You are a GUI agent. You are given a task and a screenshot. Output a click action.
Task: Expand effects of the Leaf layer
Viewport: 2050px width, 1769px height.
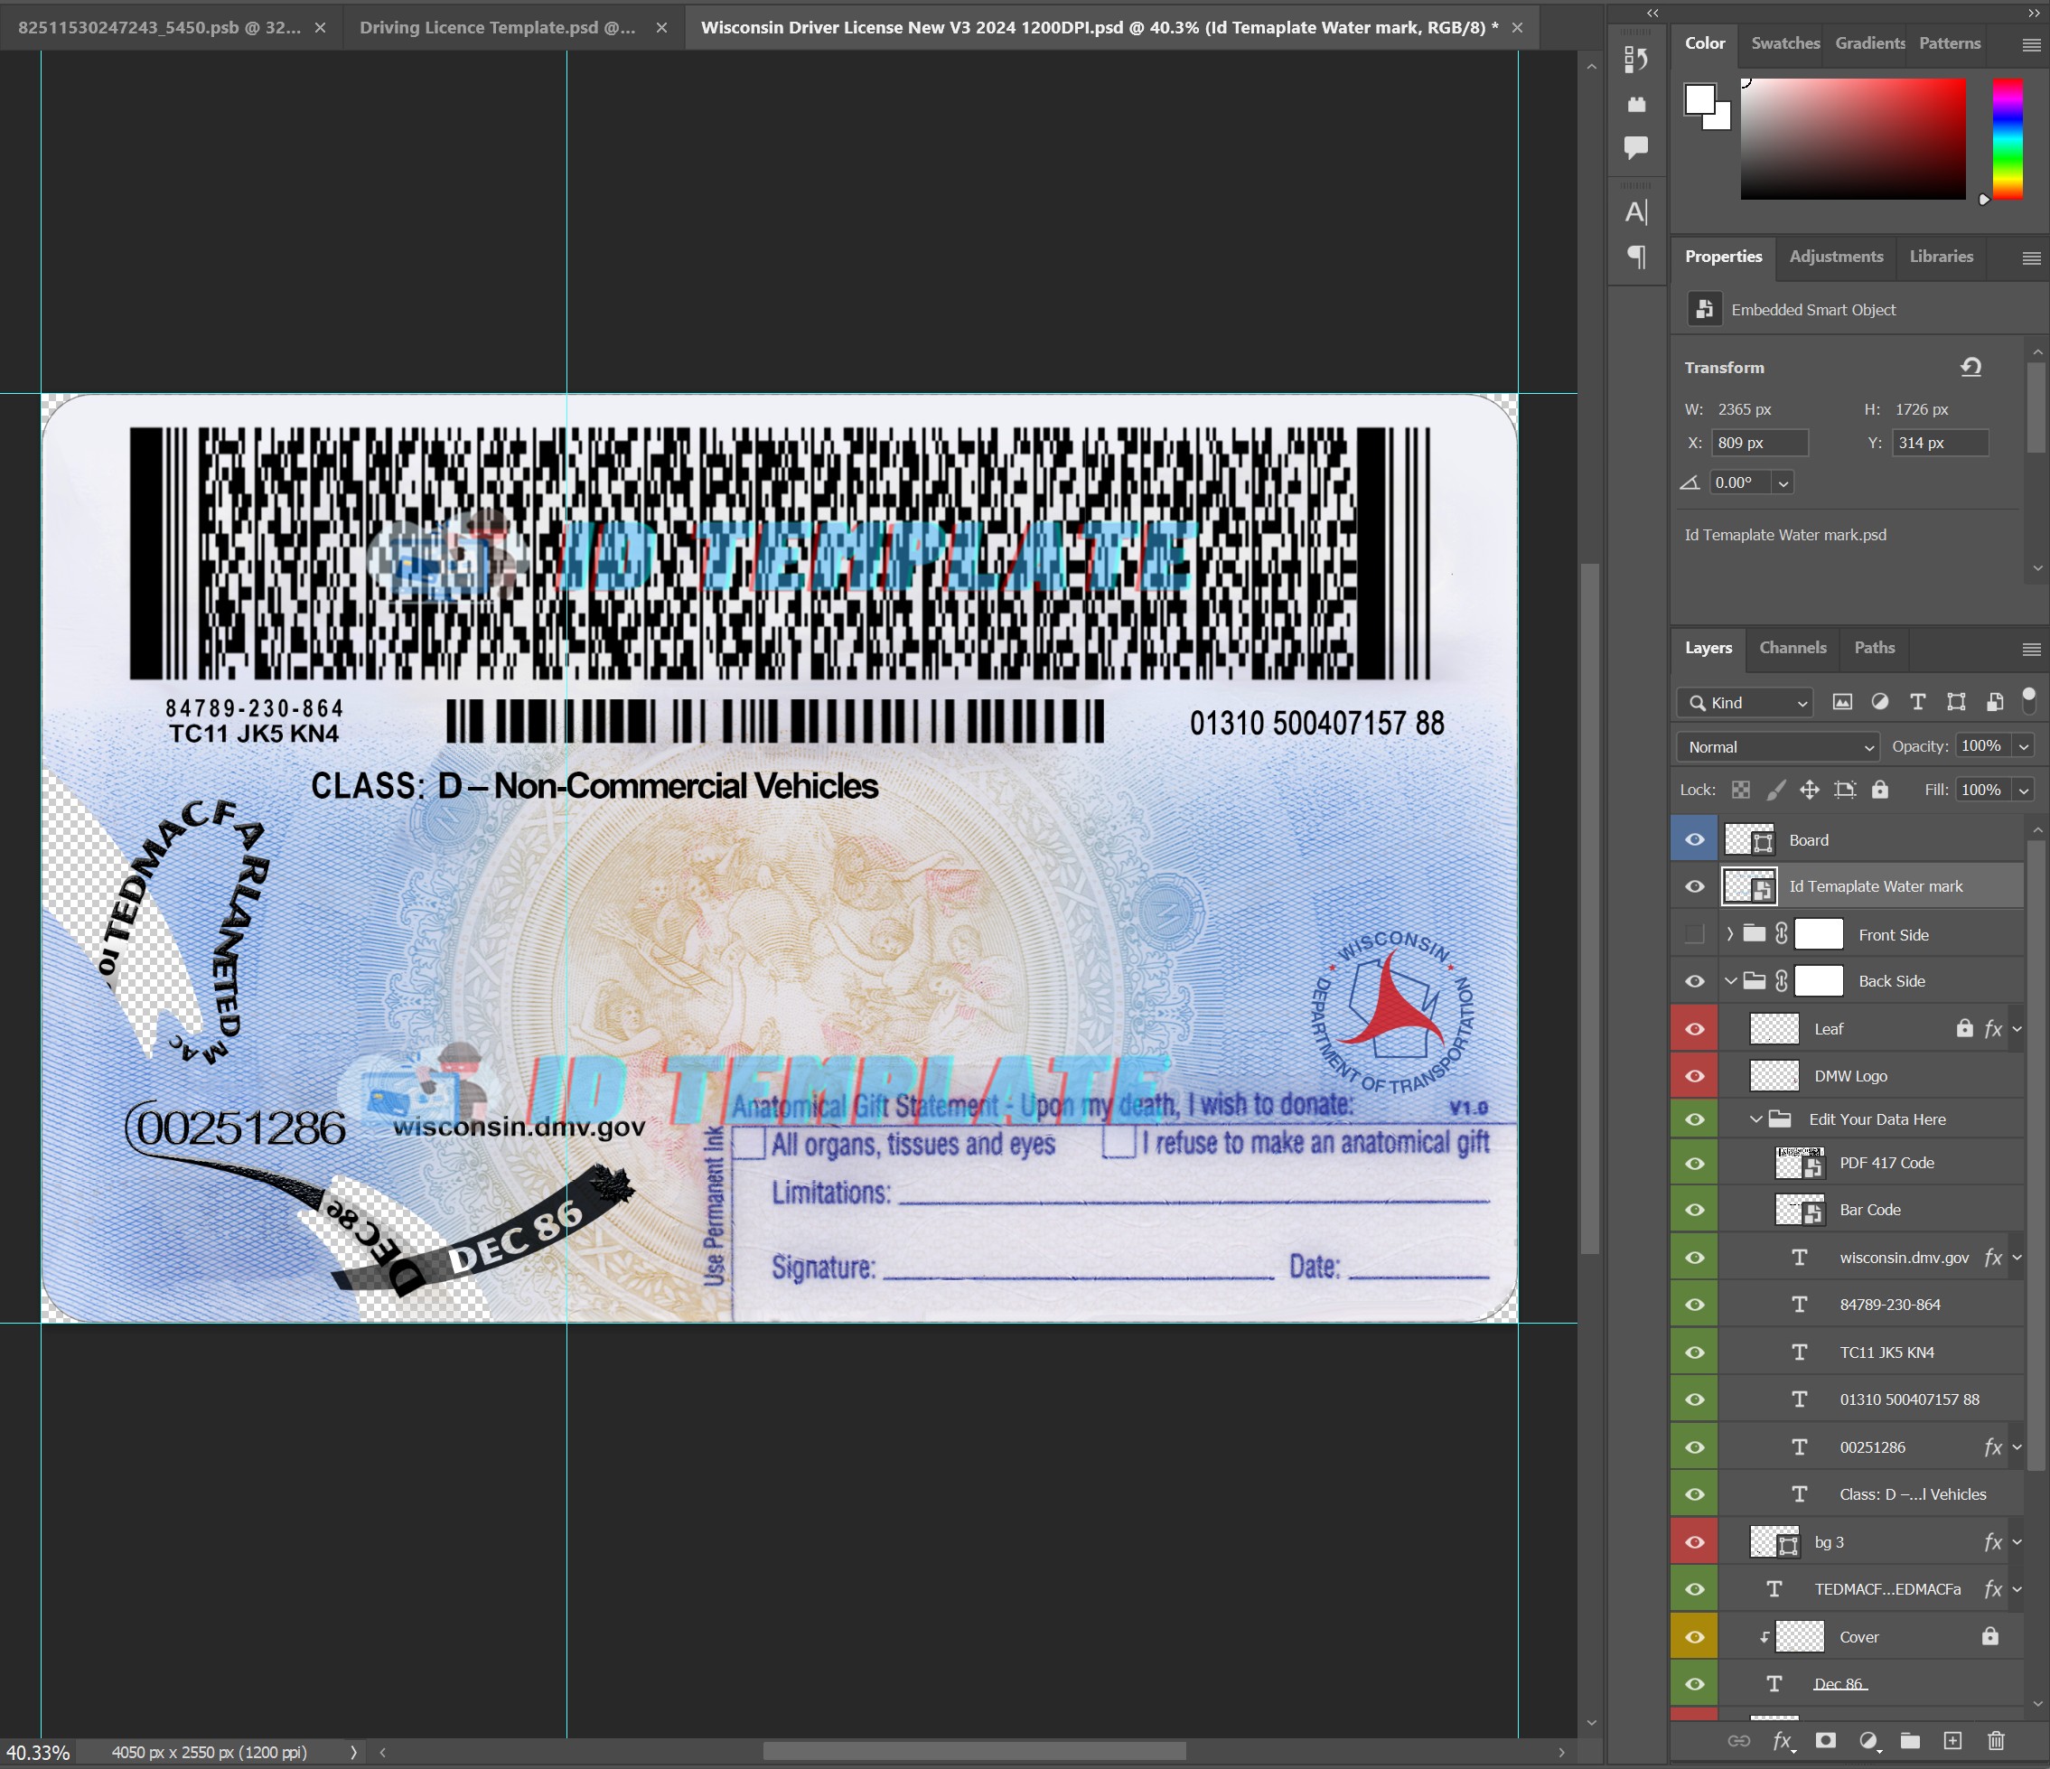2017,1030
